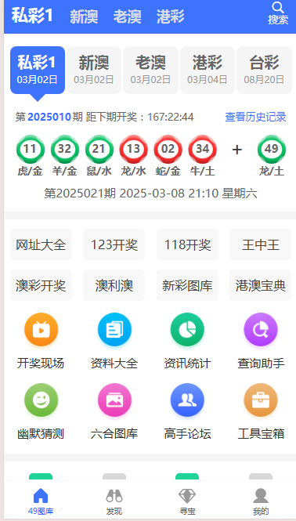This screenshot has height=521, width=296.
Task: Click 鼠/水 label under ball 21
Action: click(99, 171)
